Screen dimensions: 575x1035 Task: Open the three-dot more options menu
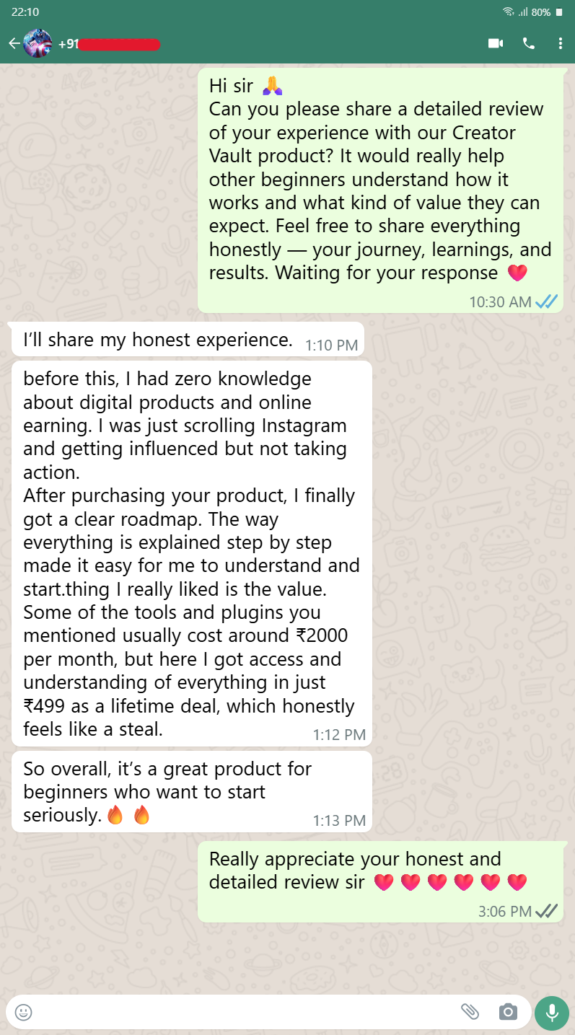[560, 44]
